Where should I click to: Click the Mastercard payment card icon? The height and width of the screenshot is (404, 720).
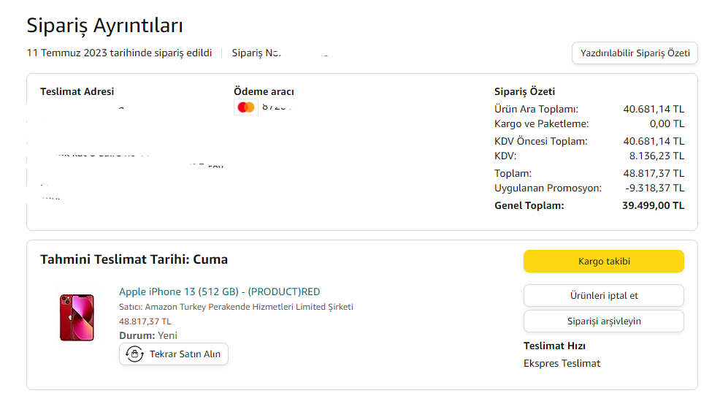(x=246, y=107)
